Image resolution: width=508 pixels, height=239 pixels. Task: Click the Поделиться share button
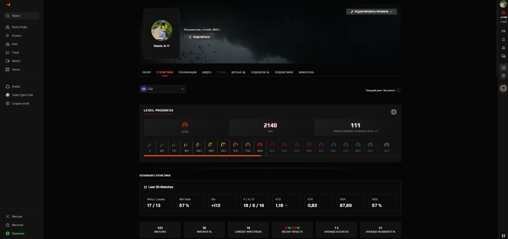(x=199, y=37)
